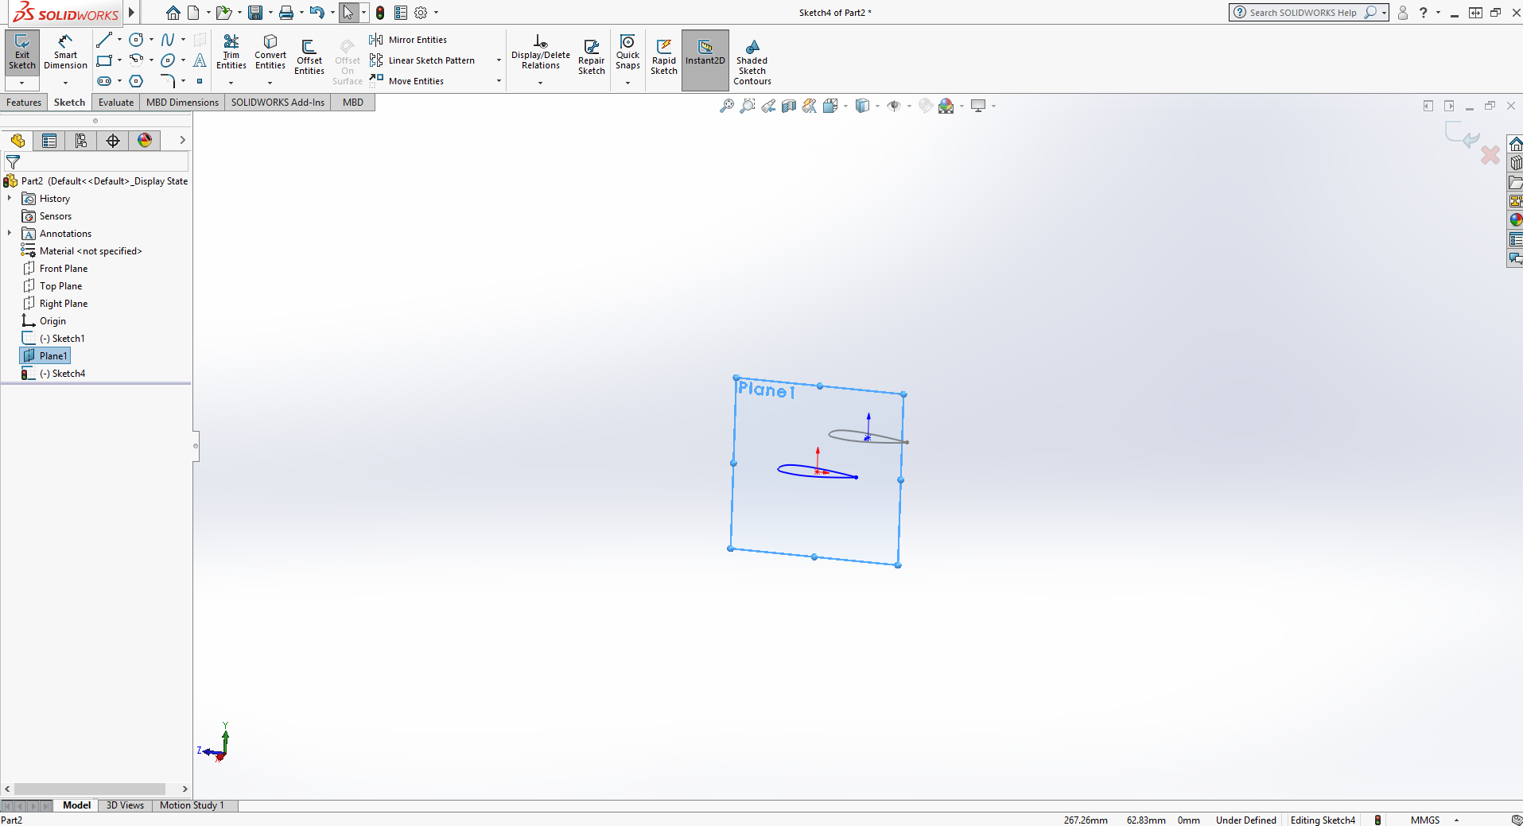Open the DisplayManager color wheel tab
This screenshot has height=826, width=1523.
(x=145, y=141)
